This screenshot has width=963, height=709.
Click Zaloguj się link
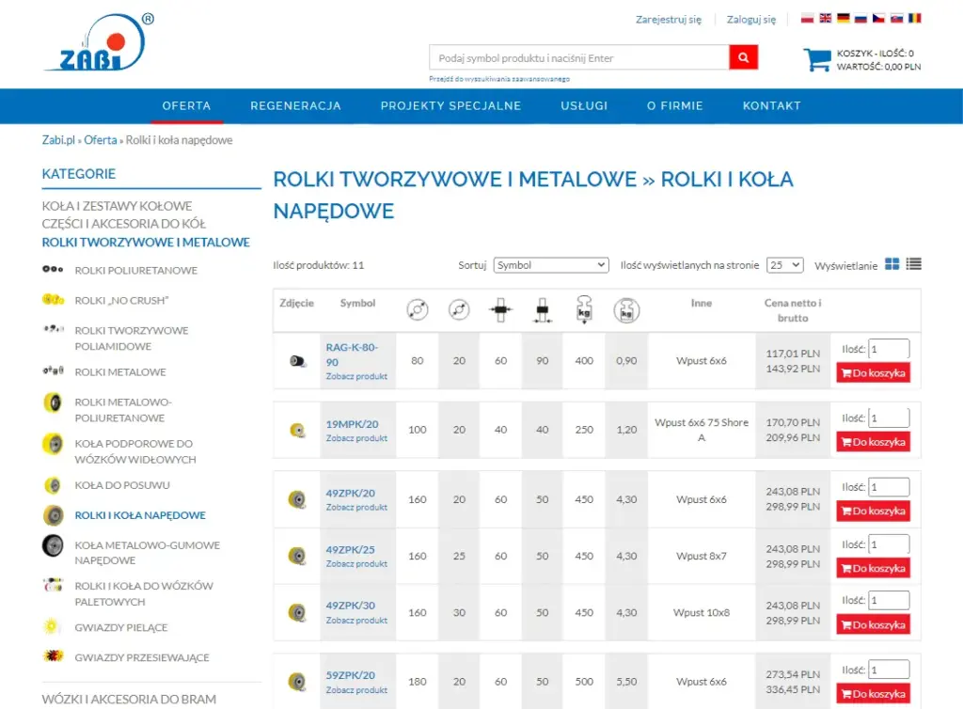(x=751, y=20)
